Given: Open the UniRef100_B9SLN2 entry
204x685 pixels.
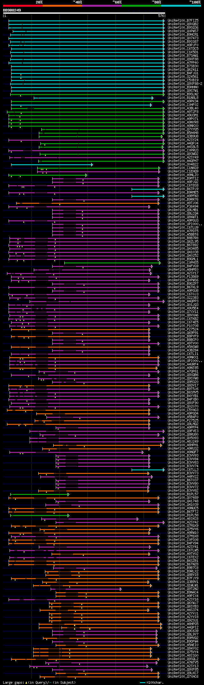Looking at the screenshot, I should click(x=183, y=94).
